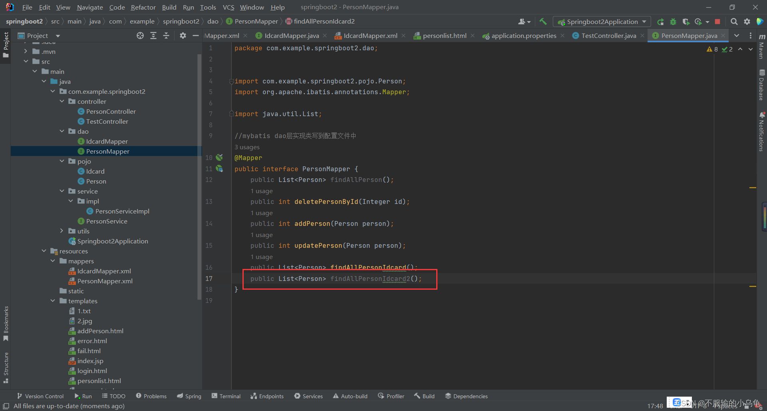Open the VCS menu
The height and width of the screenshot is (411, 767).
coord(229,7)
